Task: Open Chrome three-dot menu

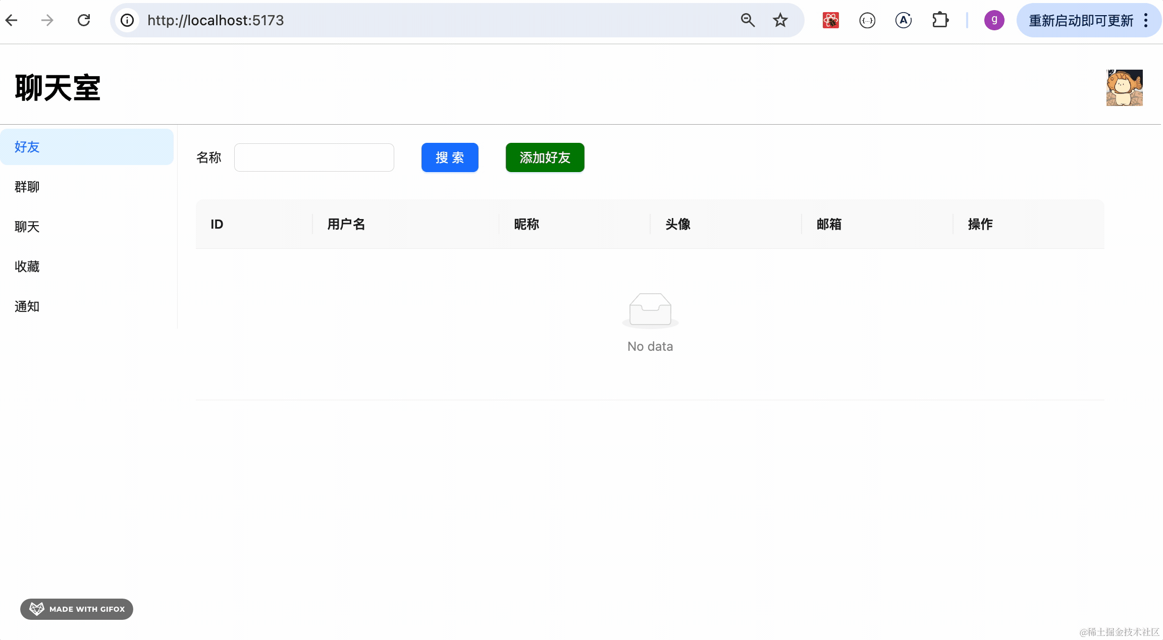Action: [1146, 20]
